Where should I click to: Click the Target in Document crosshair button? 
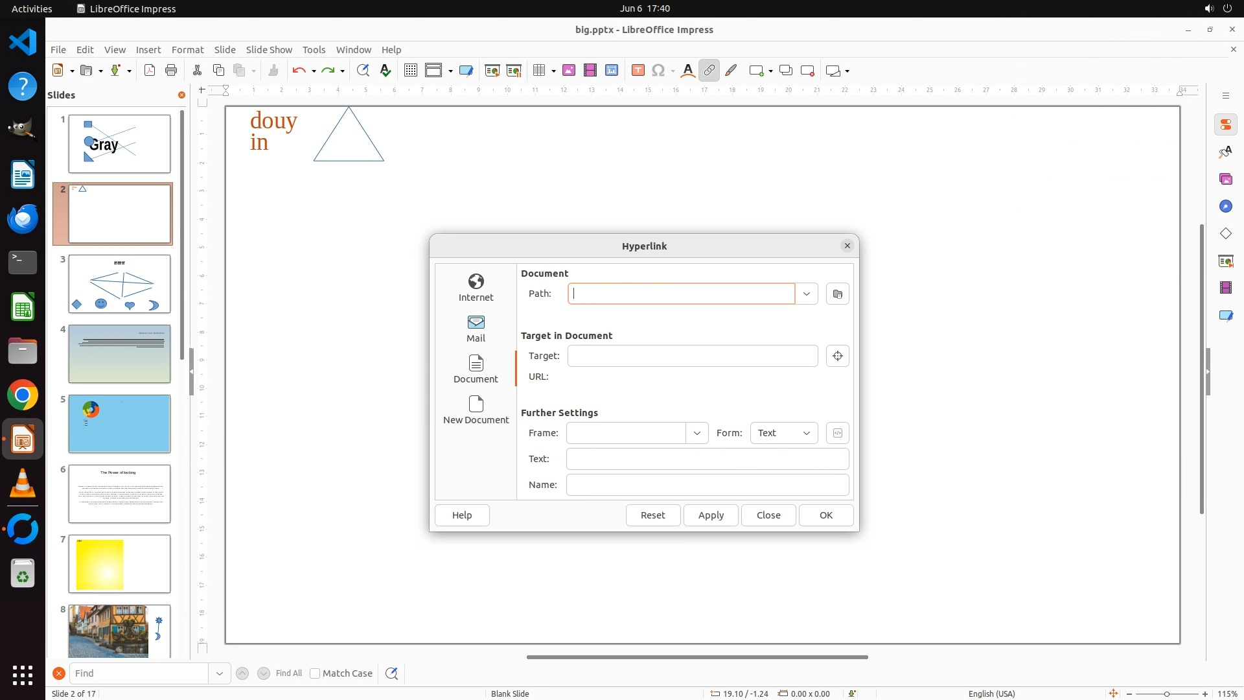coord(837,356)
